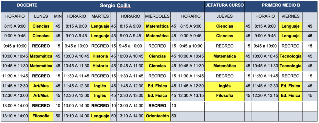Click Lunes Filosofía at 13:10
Image resolution: width=319 pixels, height=123 pixels.
pyautogui.click(x=41, y=116)
